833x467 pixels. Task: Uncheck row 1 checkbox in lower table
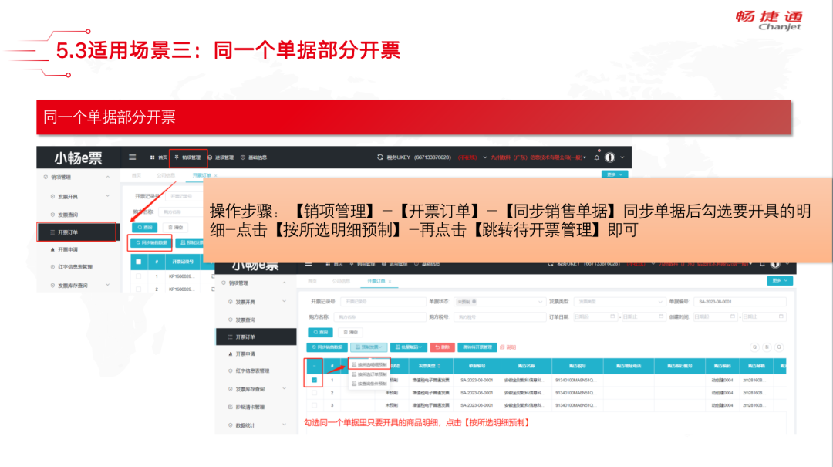[x=314, y=381]
